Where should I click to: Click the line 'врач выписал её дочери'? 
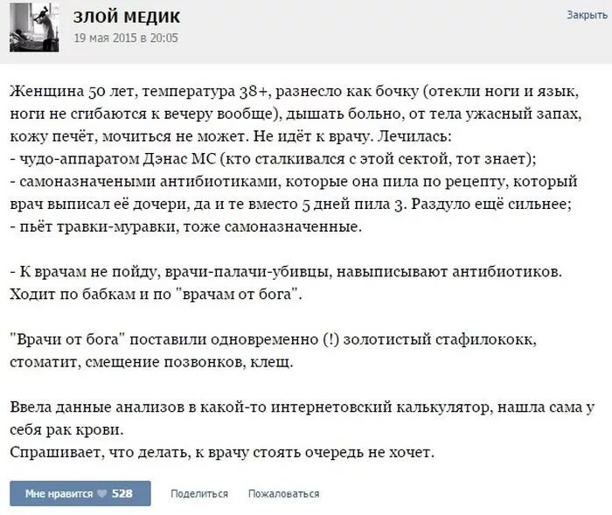click(x=291, y=205)
